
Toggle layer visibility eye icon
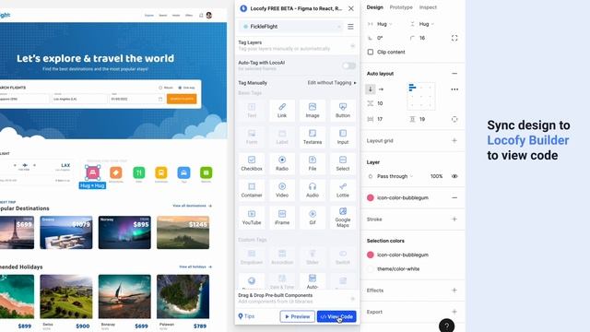tap(454, 176)
